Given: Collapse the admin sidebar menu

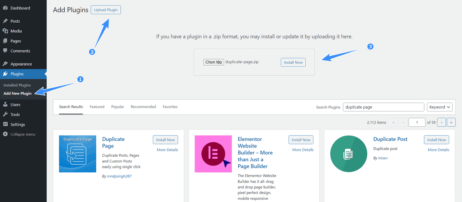Looking at the screenshot, I should point(23,134).
